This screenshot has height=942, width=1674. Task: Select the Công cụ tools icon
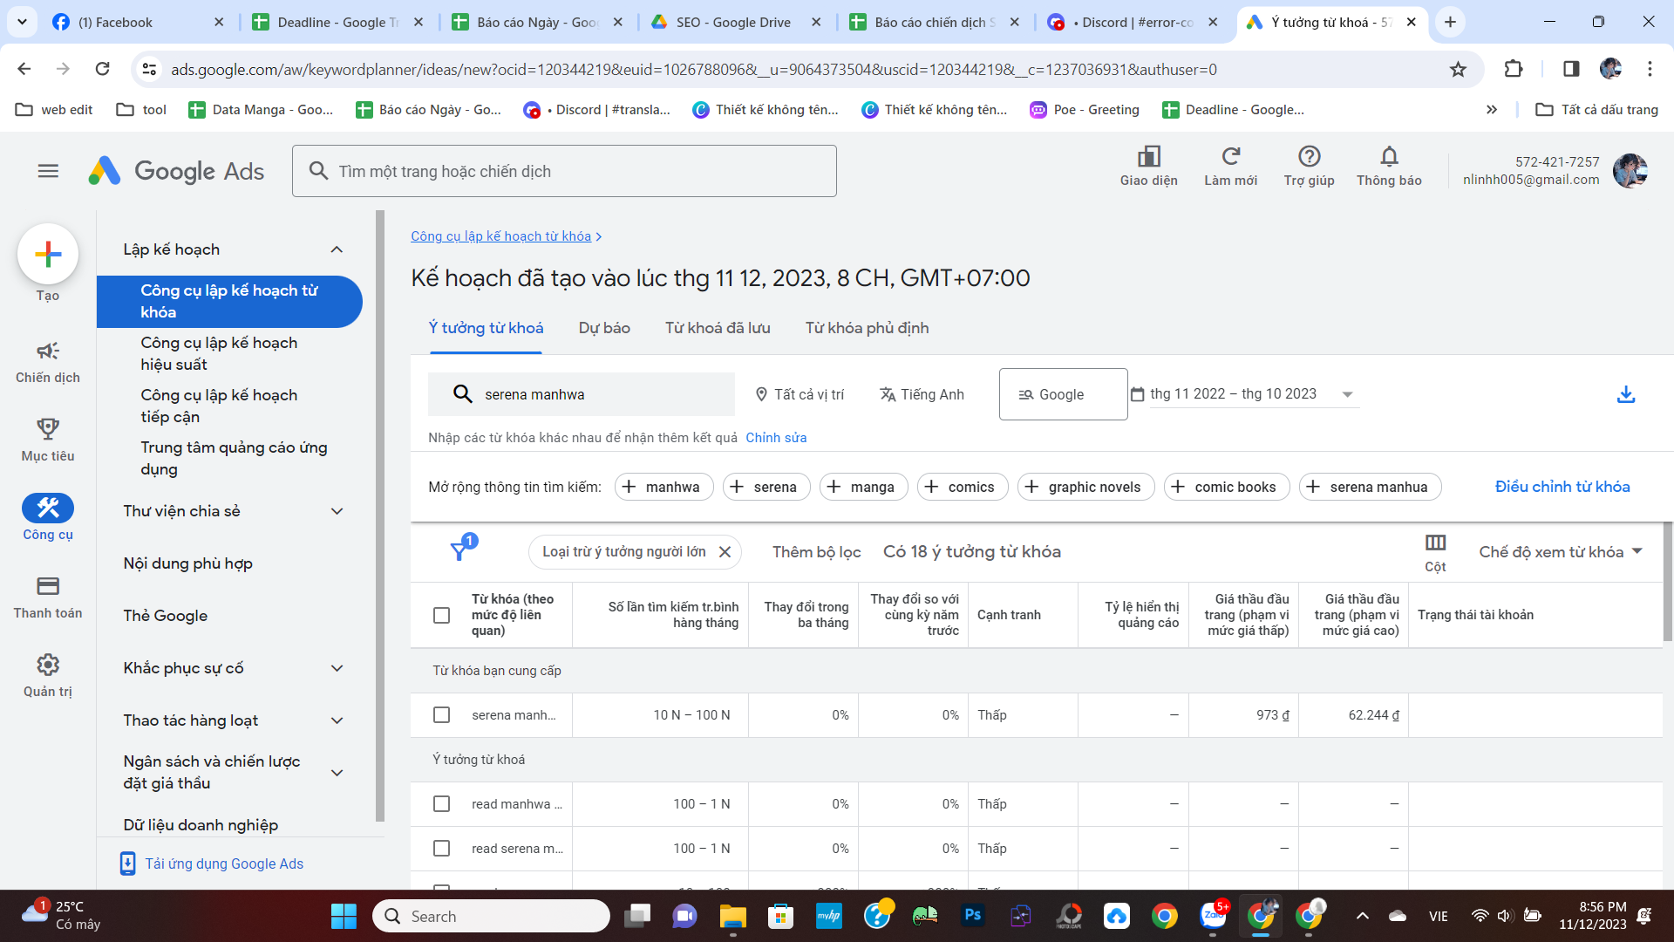pos(48,508)
